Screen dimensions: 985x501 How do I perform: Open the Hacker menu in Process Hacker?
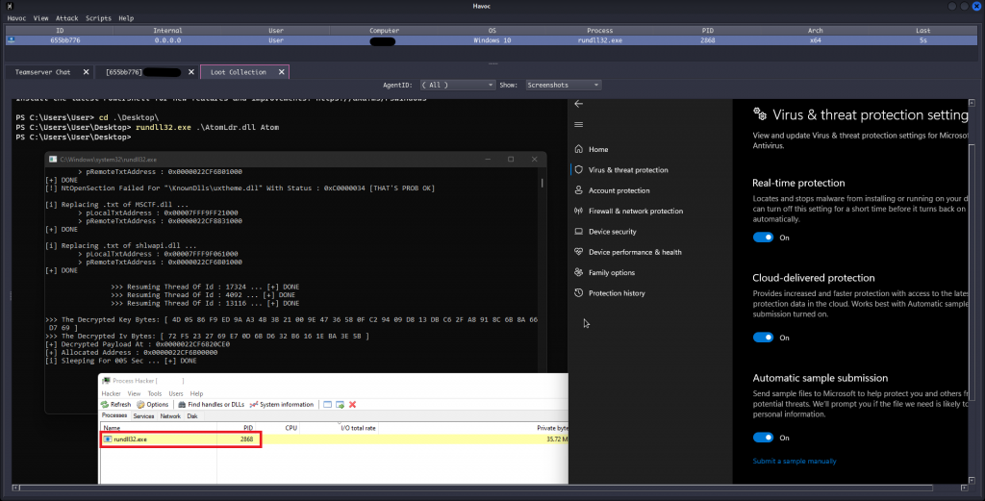pos(112,393)
